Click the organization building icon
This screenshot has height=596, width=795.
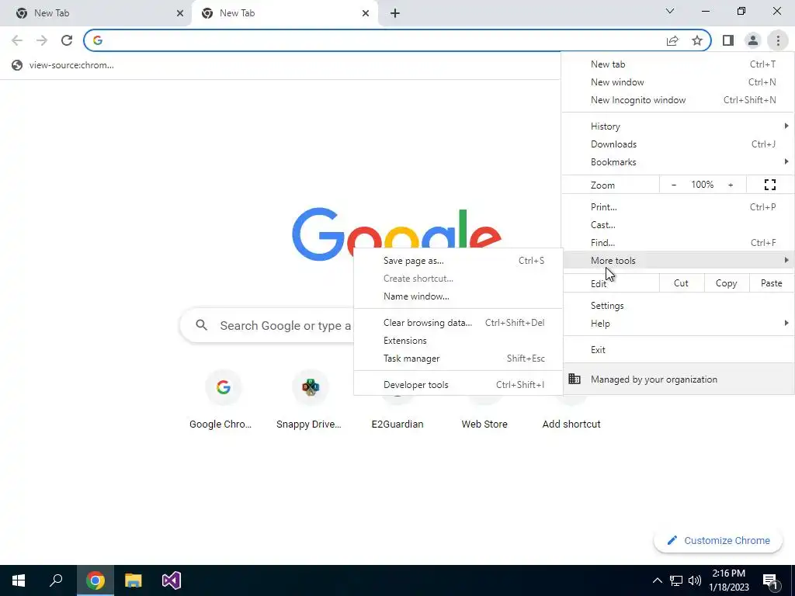tap(575, 379)
